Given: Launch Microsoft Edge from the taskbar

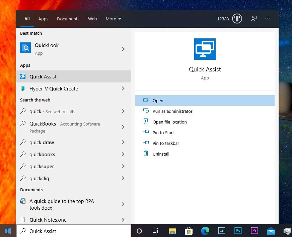Looking at the screenshot, I should click(205, 231).
